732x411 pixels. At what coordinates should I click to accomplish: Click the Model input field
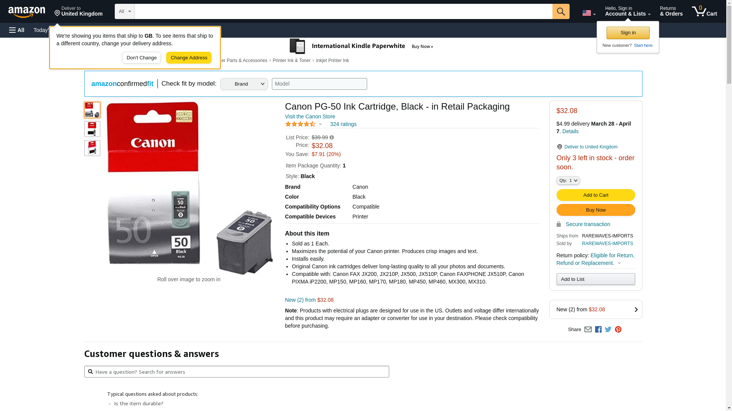(319, 84)
